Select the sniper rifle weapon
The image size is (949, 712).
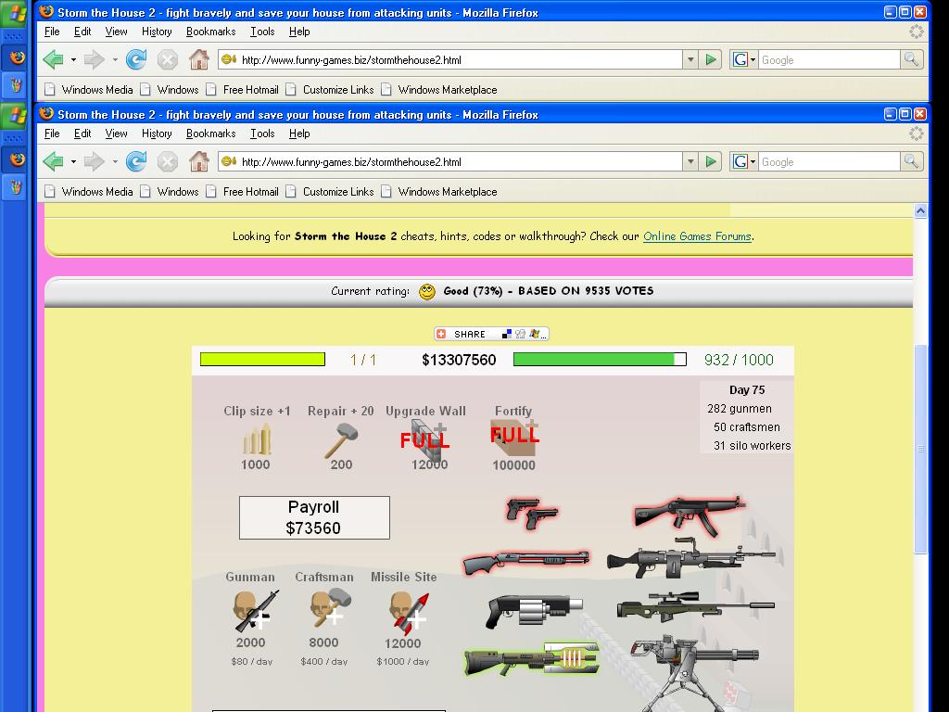point(695,606)
